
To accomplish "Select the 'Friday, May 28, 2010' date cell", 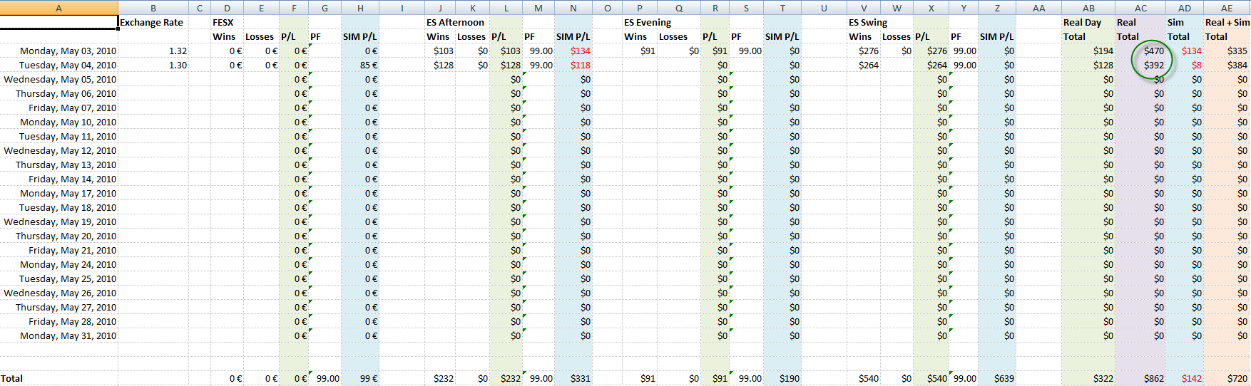I will coord(58,321).
